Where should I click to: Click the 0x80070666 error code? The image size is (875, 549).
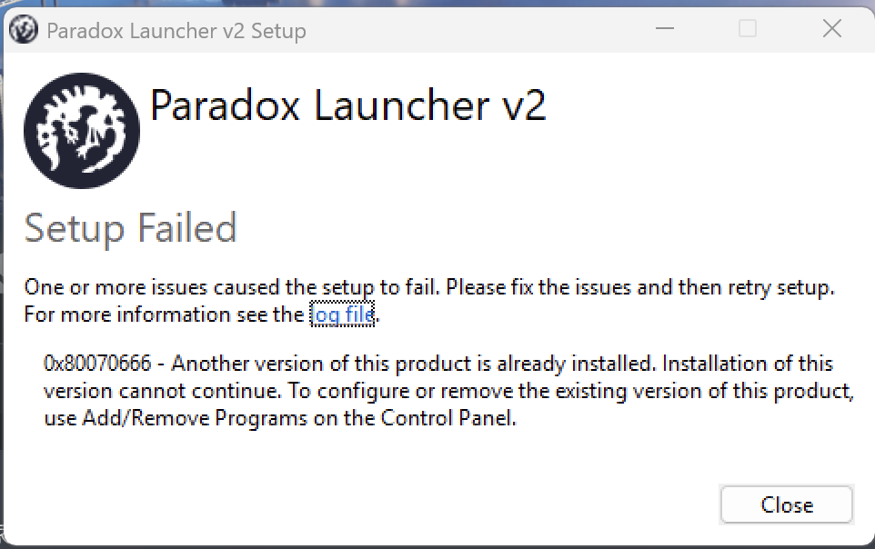tap(98, 364)
